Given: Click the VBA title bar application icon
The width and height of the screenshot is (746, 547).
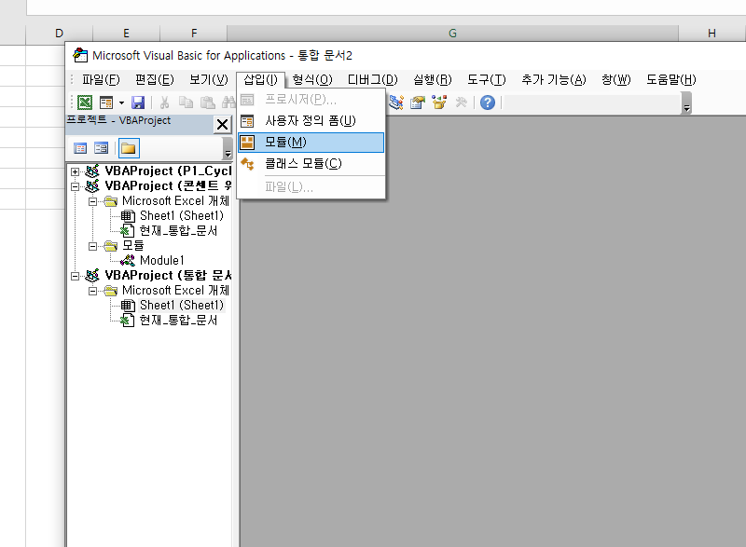Looking at the screenshot, I should coord(80,55).
